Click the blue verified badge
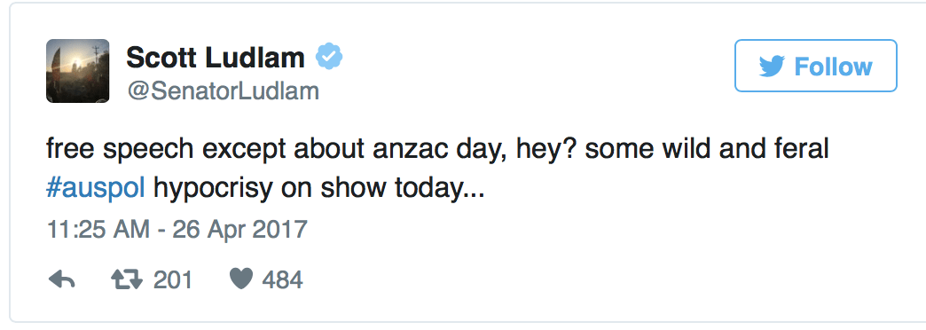The image size is (926, 330). (x=329, y=58)
